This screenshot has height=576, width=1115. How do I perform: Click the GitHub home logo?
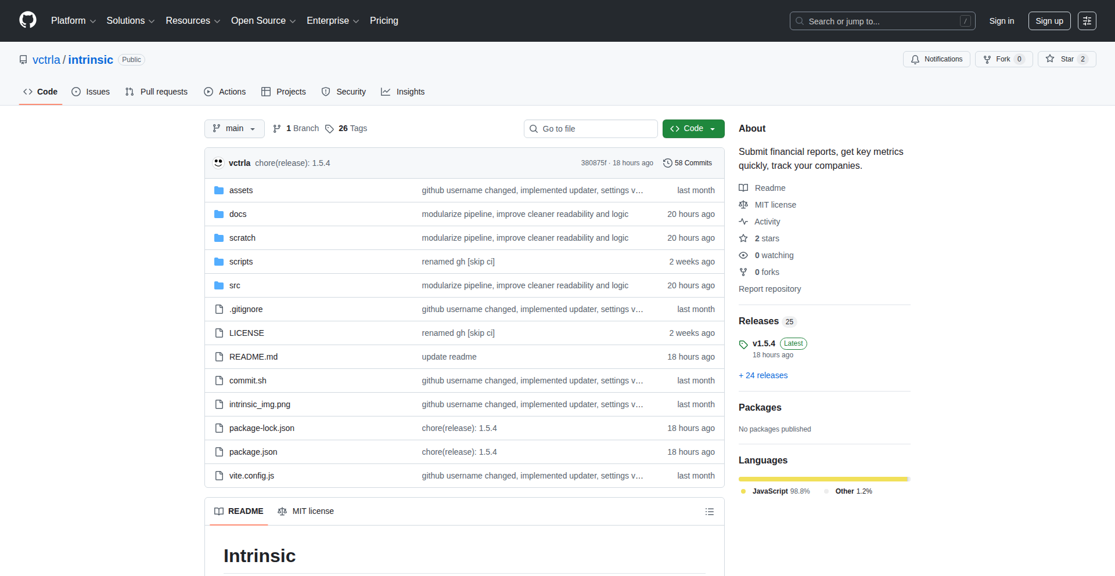tap(27, 20)
